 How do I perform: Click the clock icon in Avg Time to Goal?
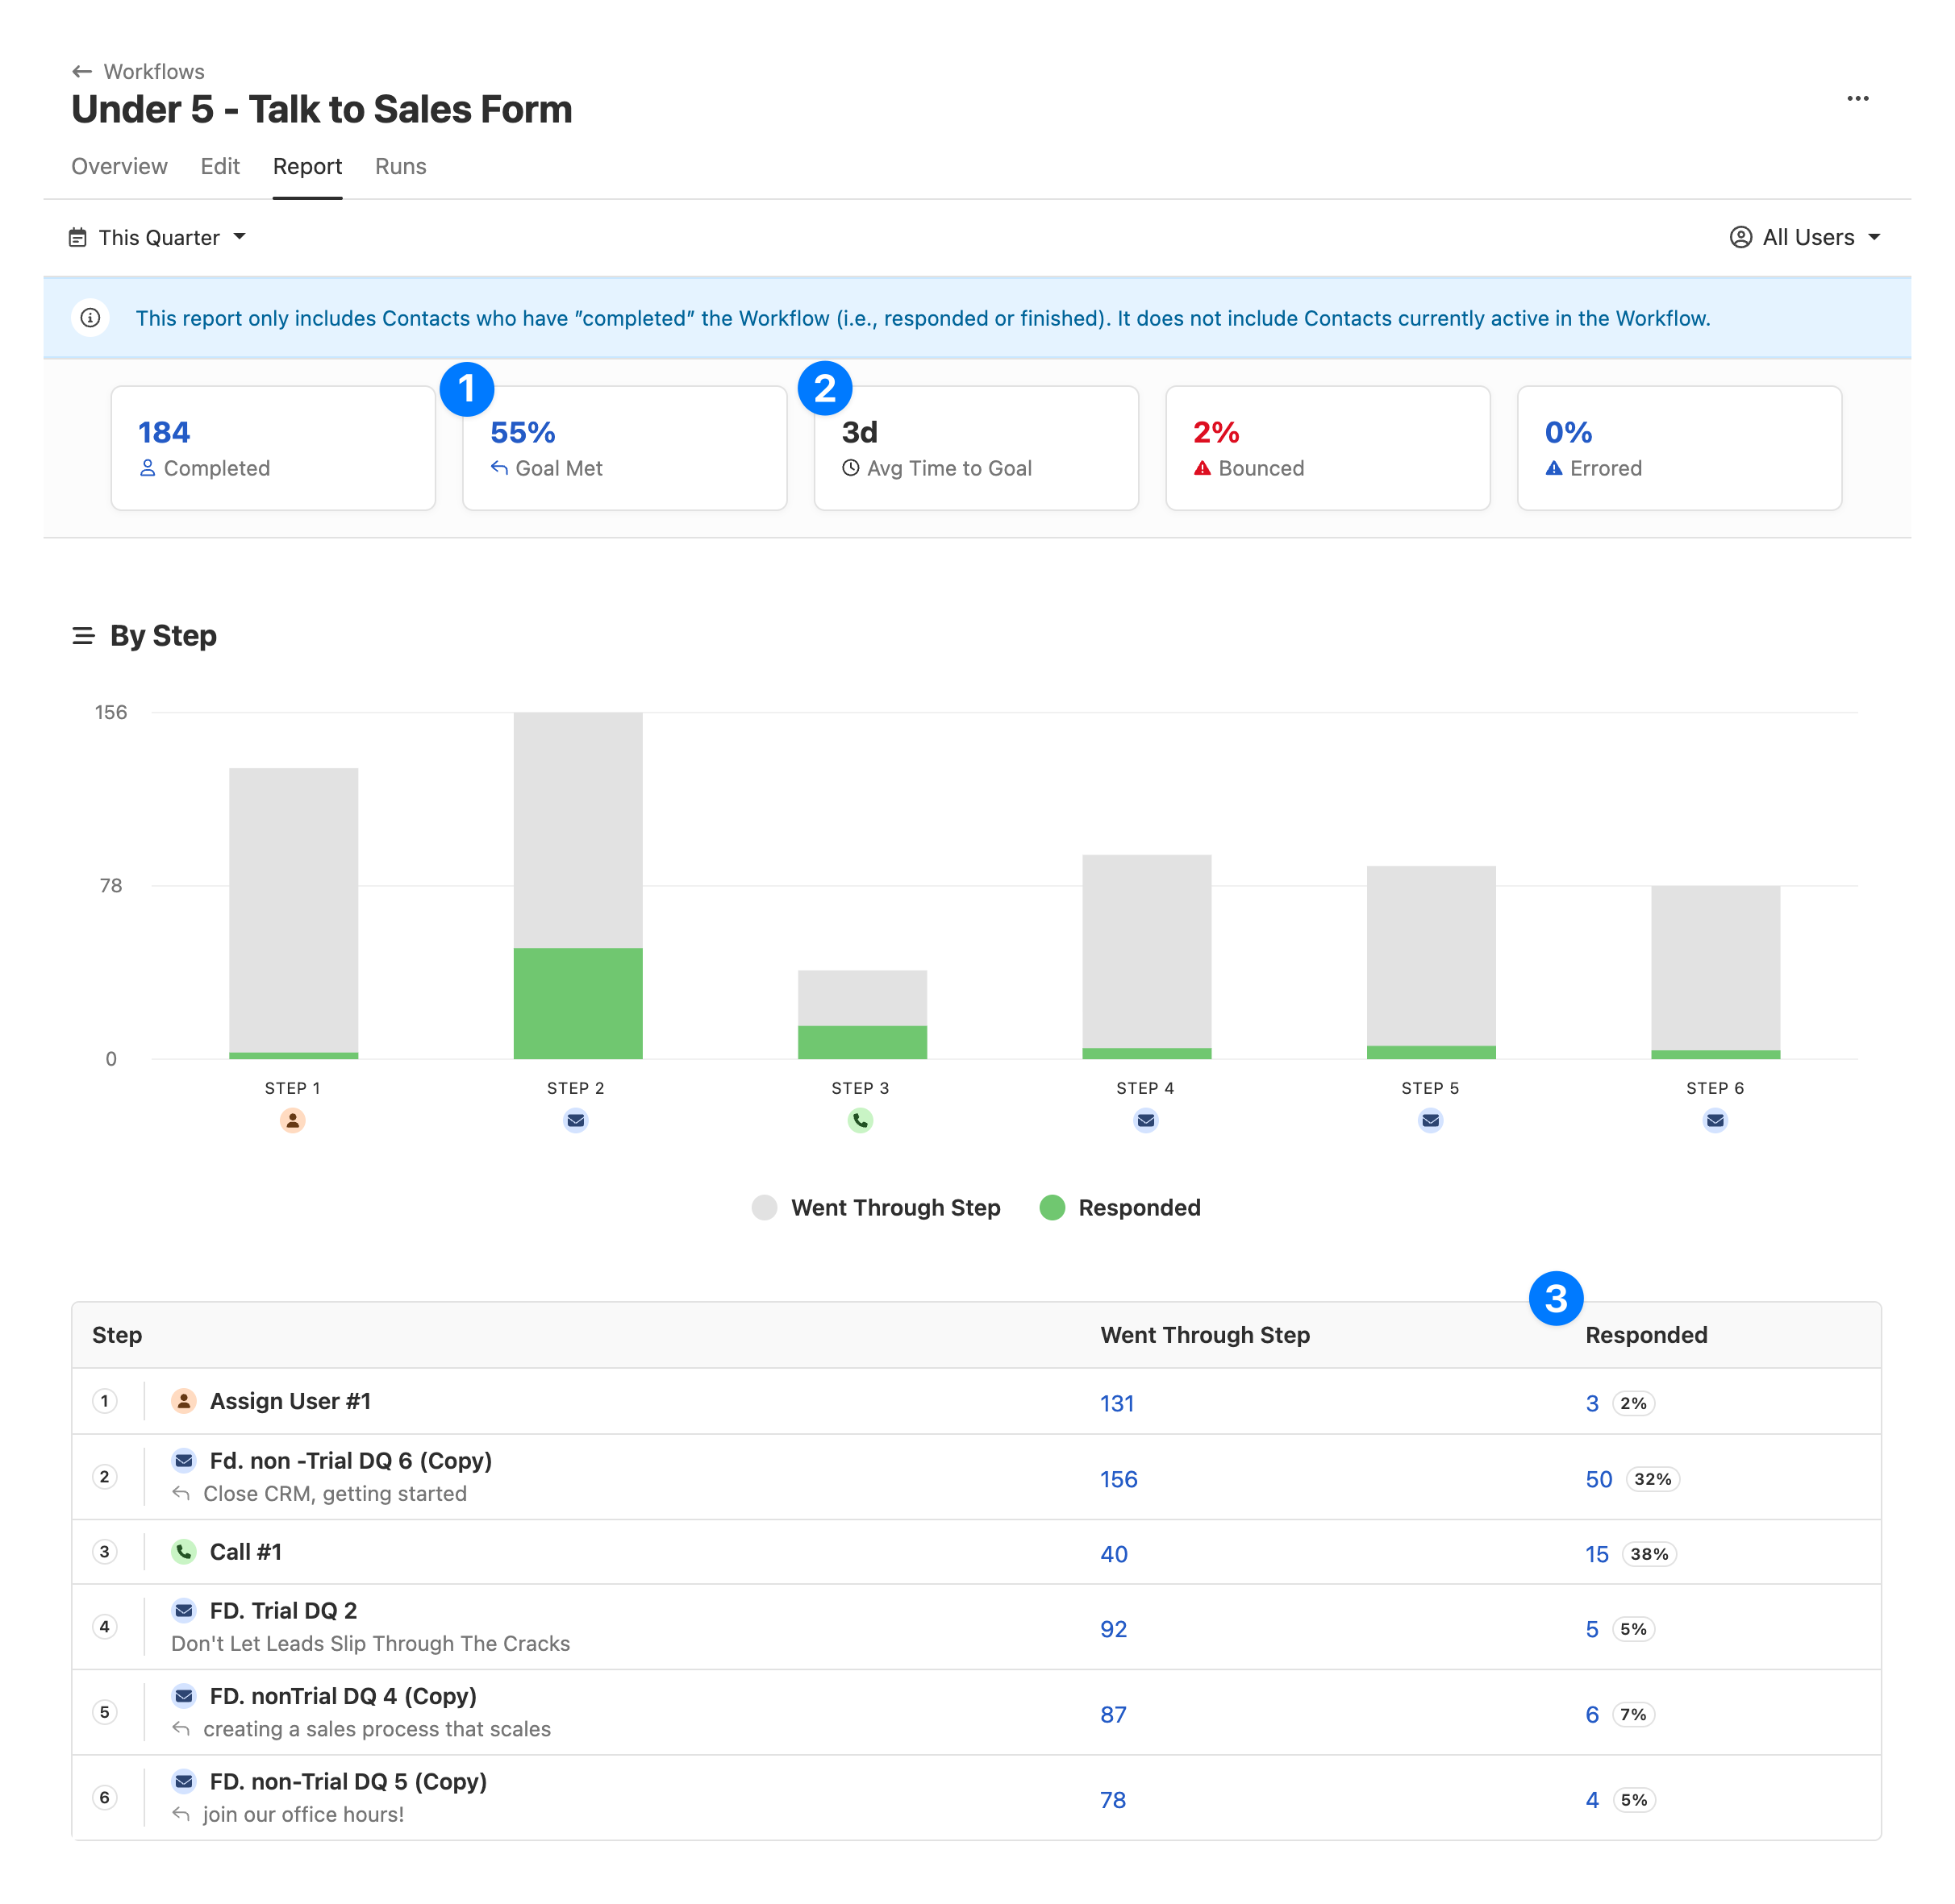[850, 468]
